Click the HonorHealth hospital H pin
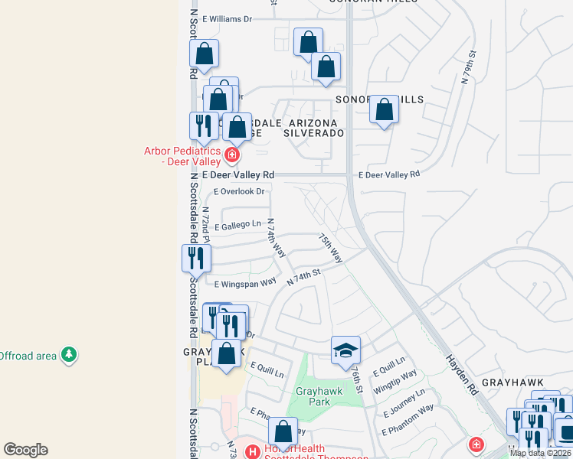The height and width of the screenshot is (459, 573). [x=253, y=451]
